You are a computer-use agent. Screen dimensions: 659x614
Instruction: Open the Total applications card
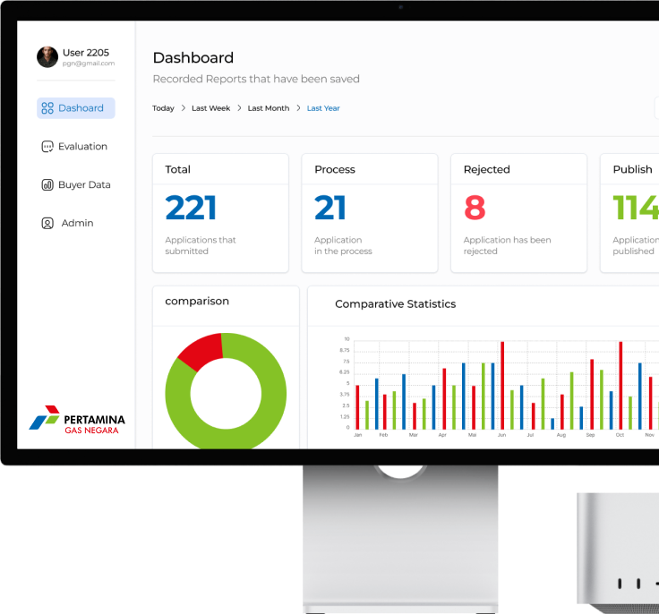220,213
